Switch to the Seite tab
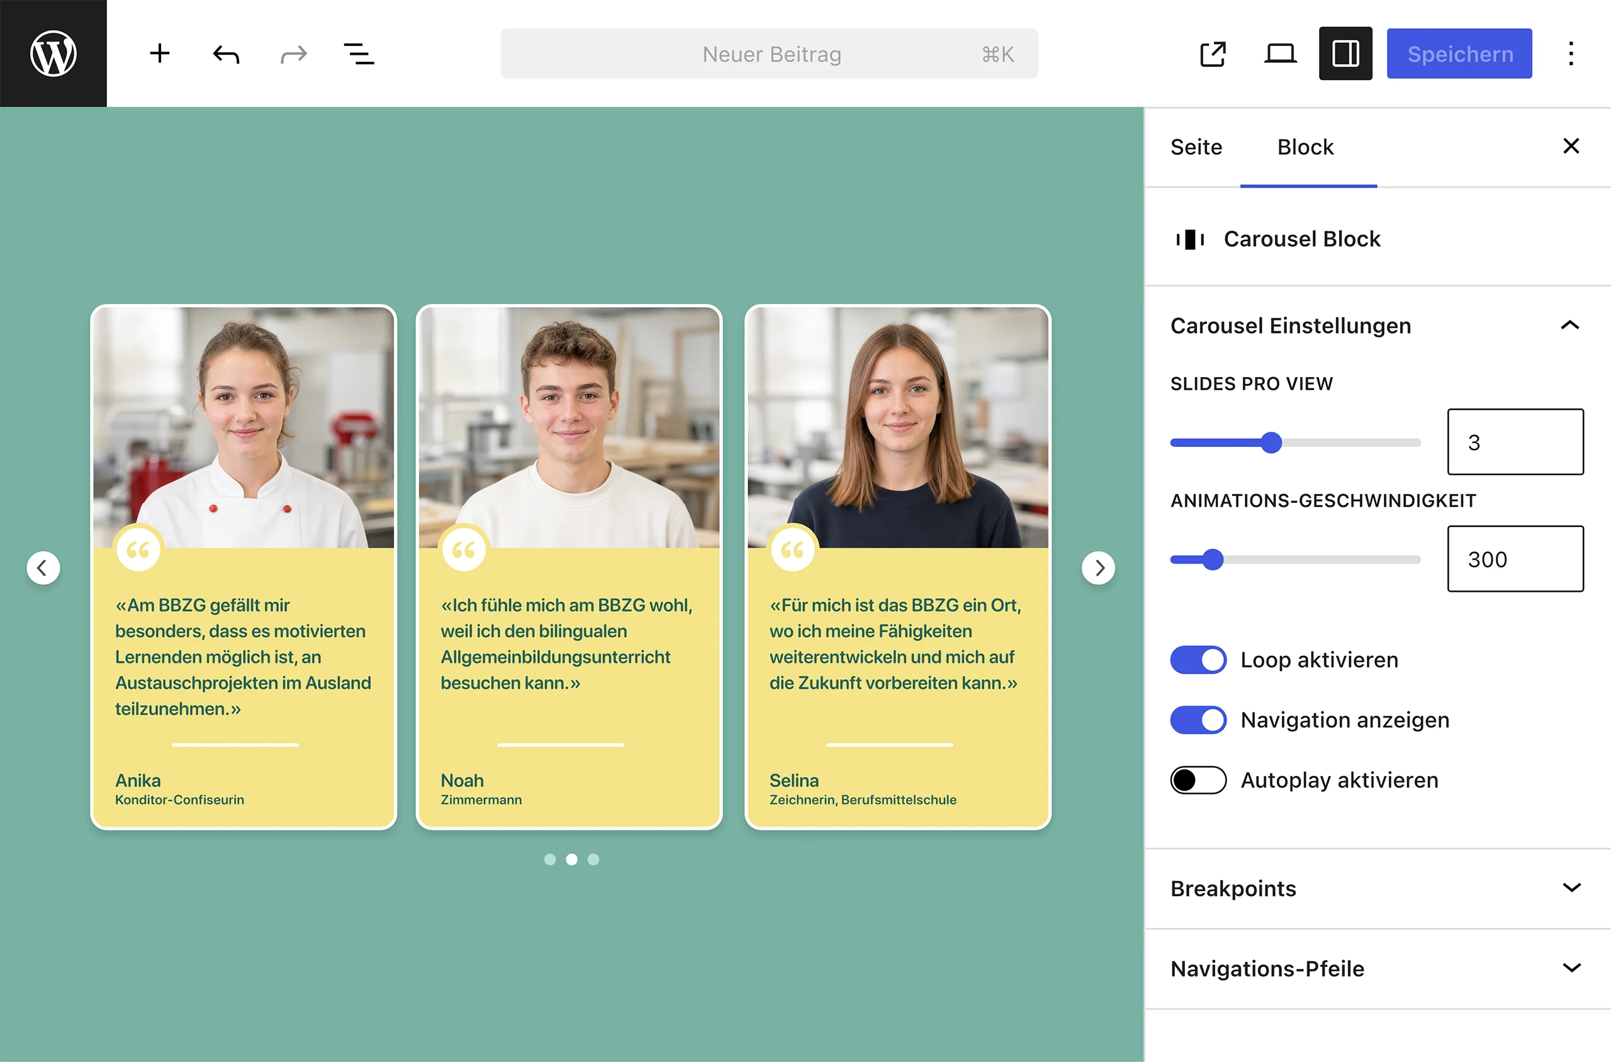 pos(1196,147)
